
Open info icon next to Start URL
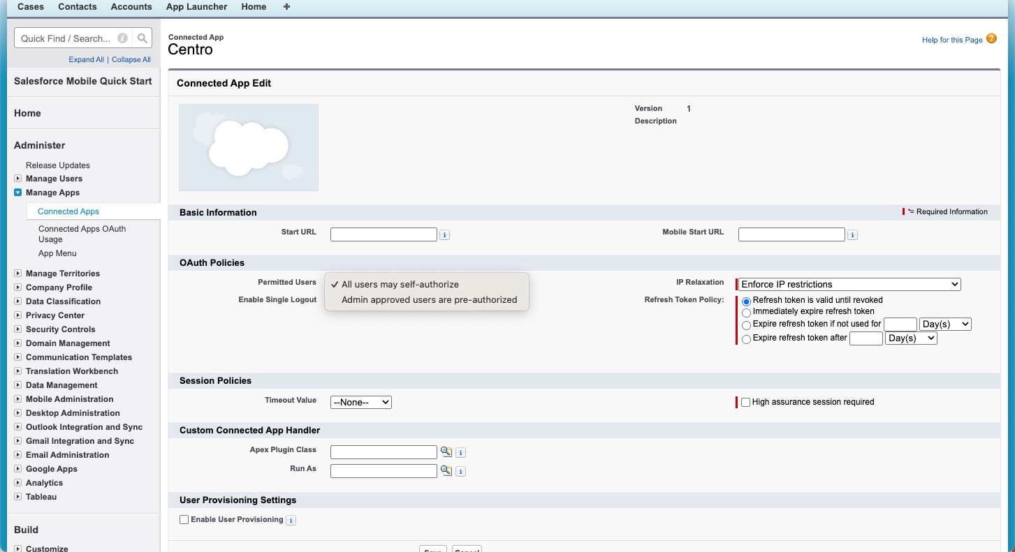445,235
